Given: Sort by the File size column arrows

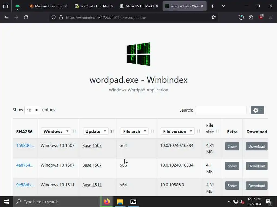Looking at the screenshot, I should pos(218,131).
